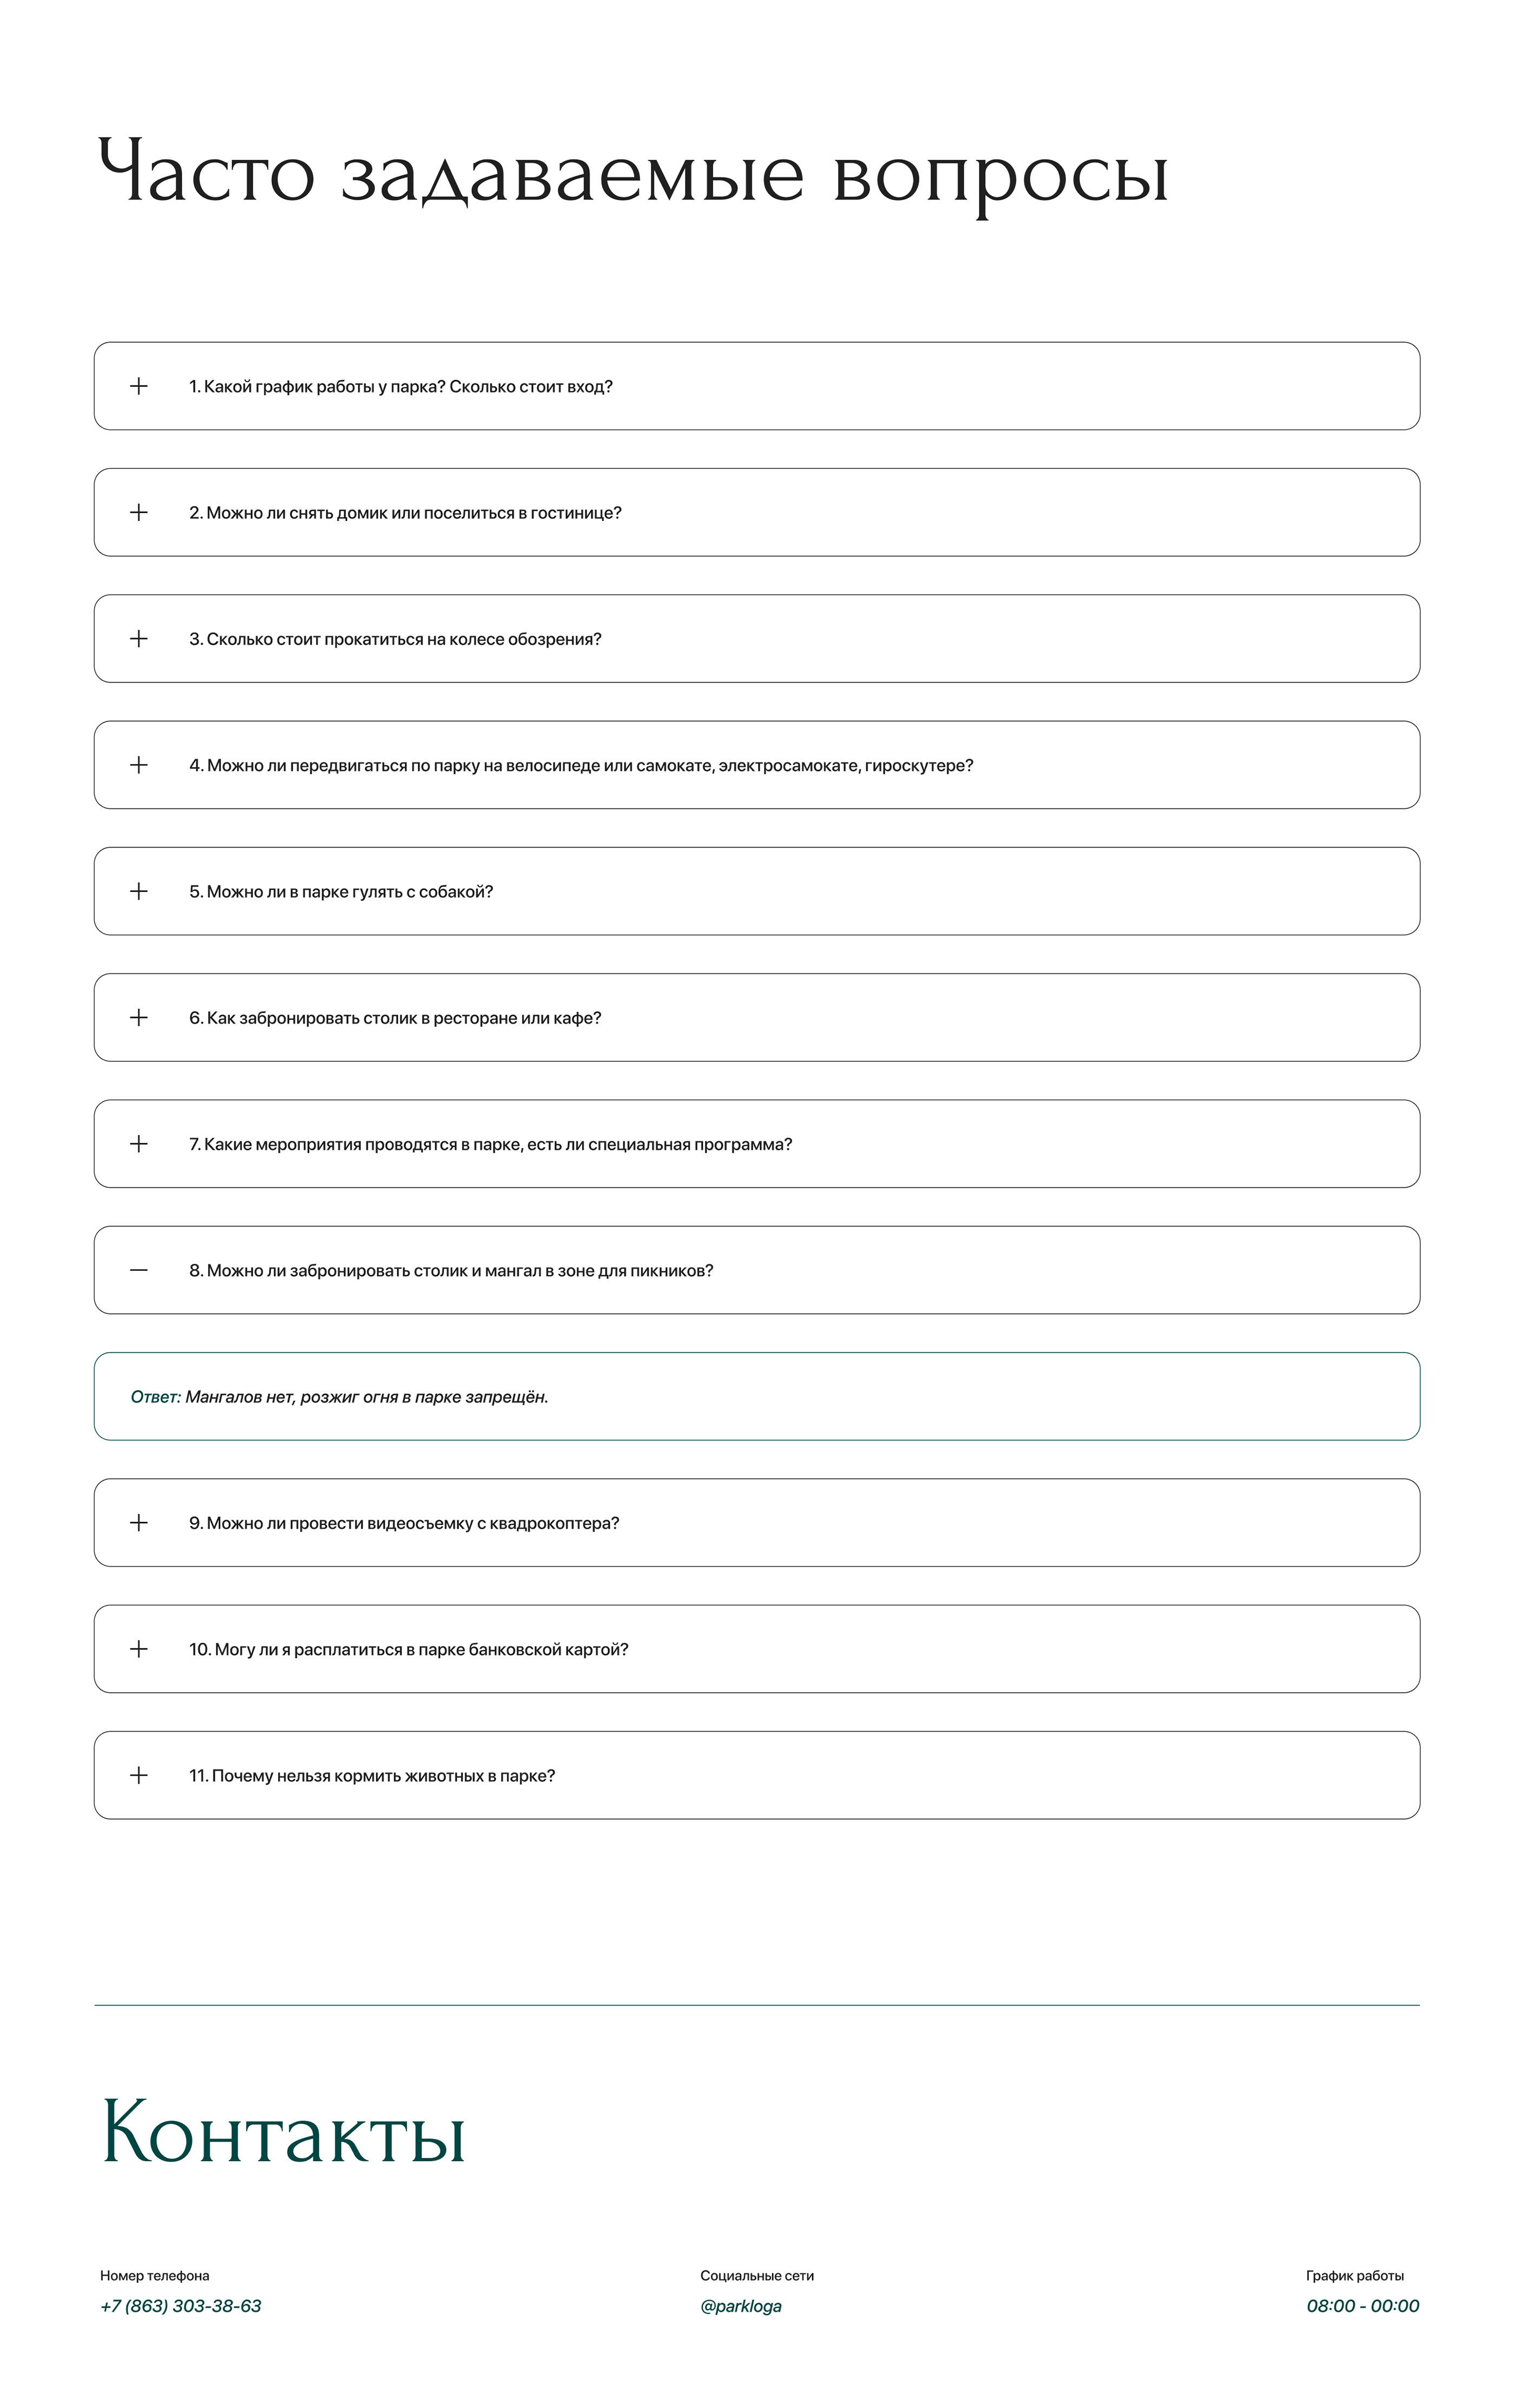Call the phone number +7 (863) 303-38-63
Screen dimensions: 1515x2408
pos(181,2306)
